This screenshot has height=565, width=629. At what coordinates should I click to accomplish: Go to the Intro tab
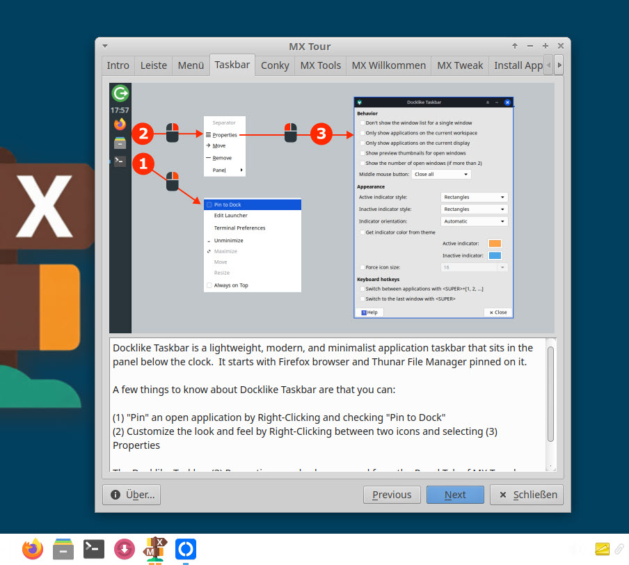pos(118,65)
